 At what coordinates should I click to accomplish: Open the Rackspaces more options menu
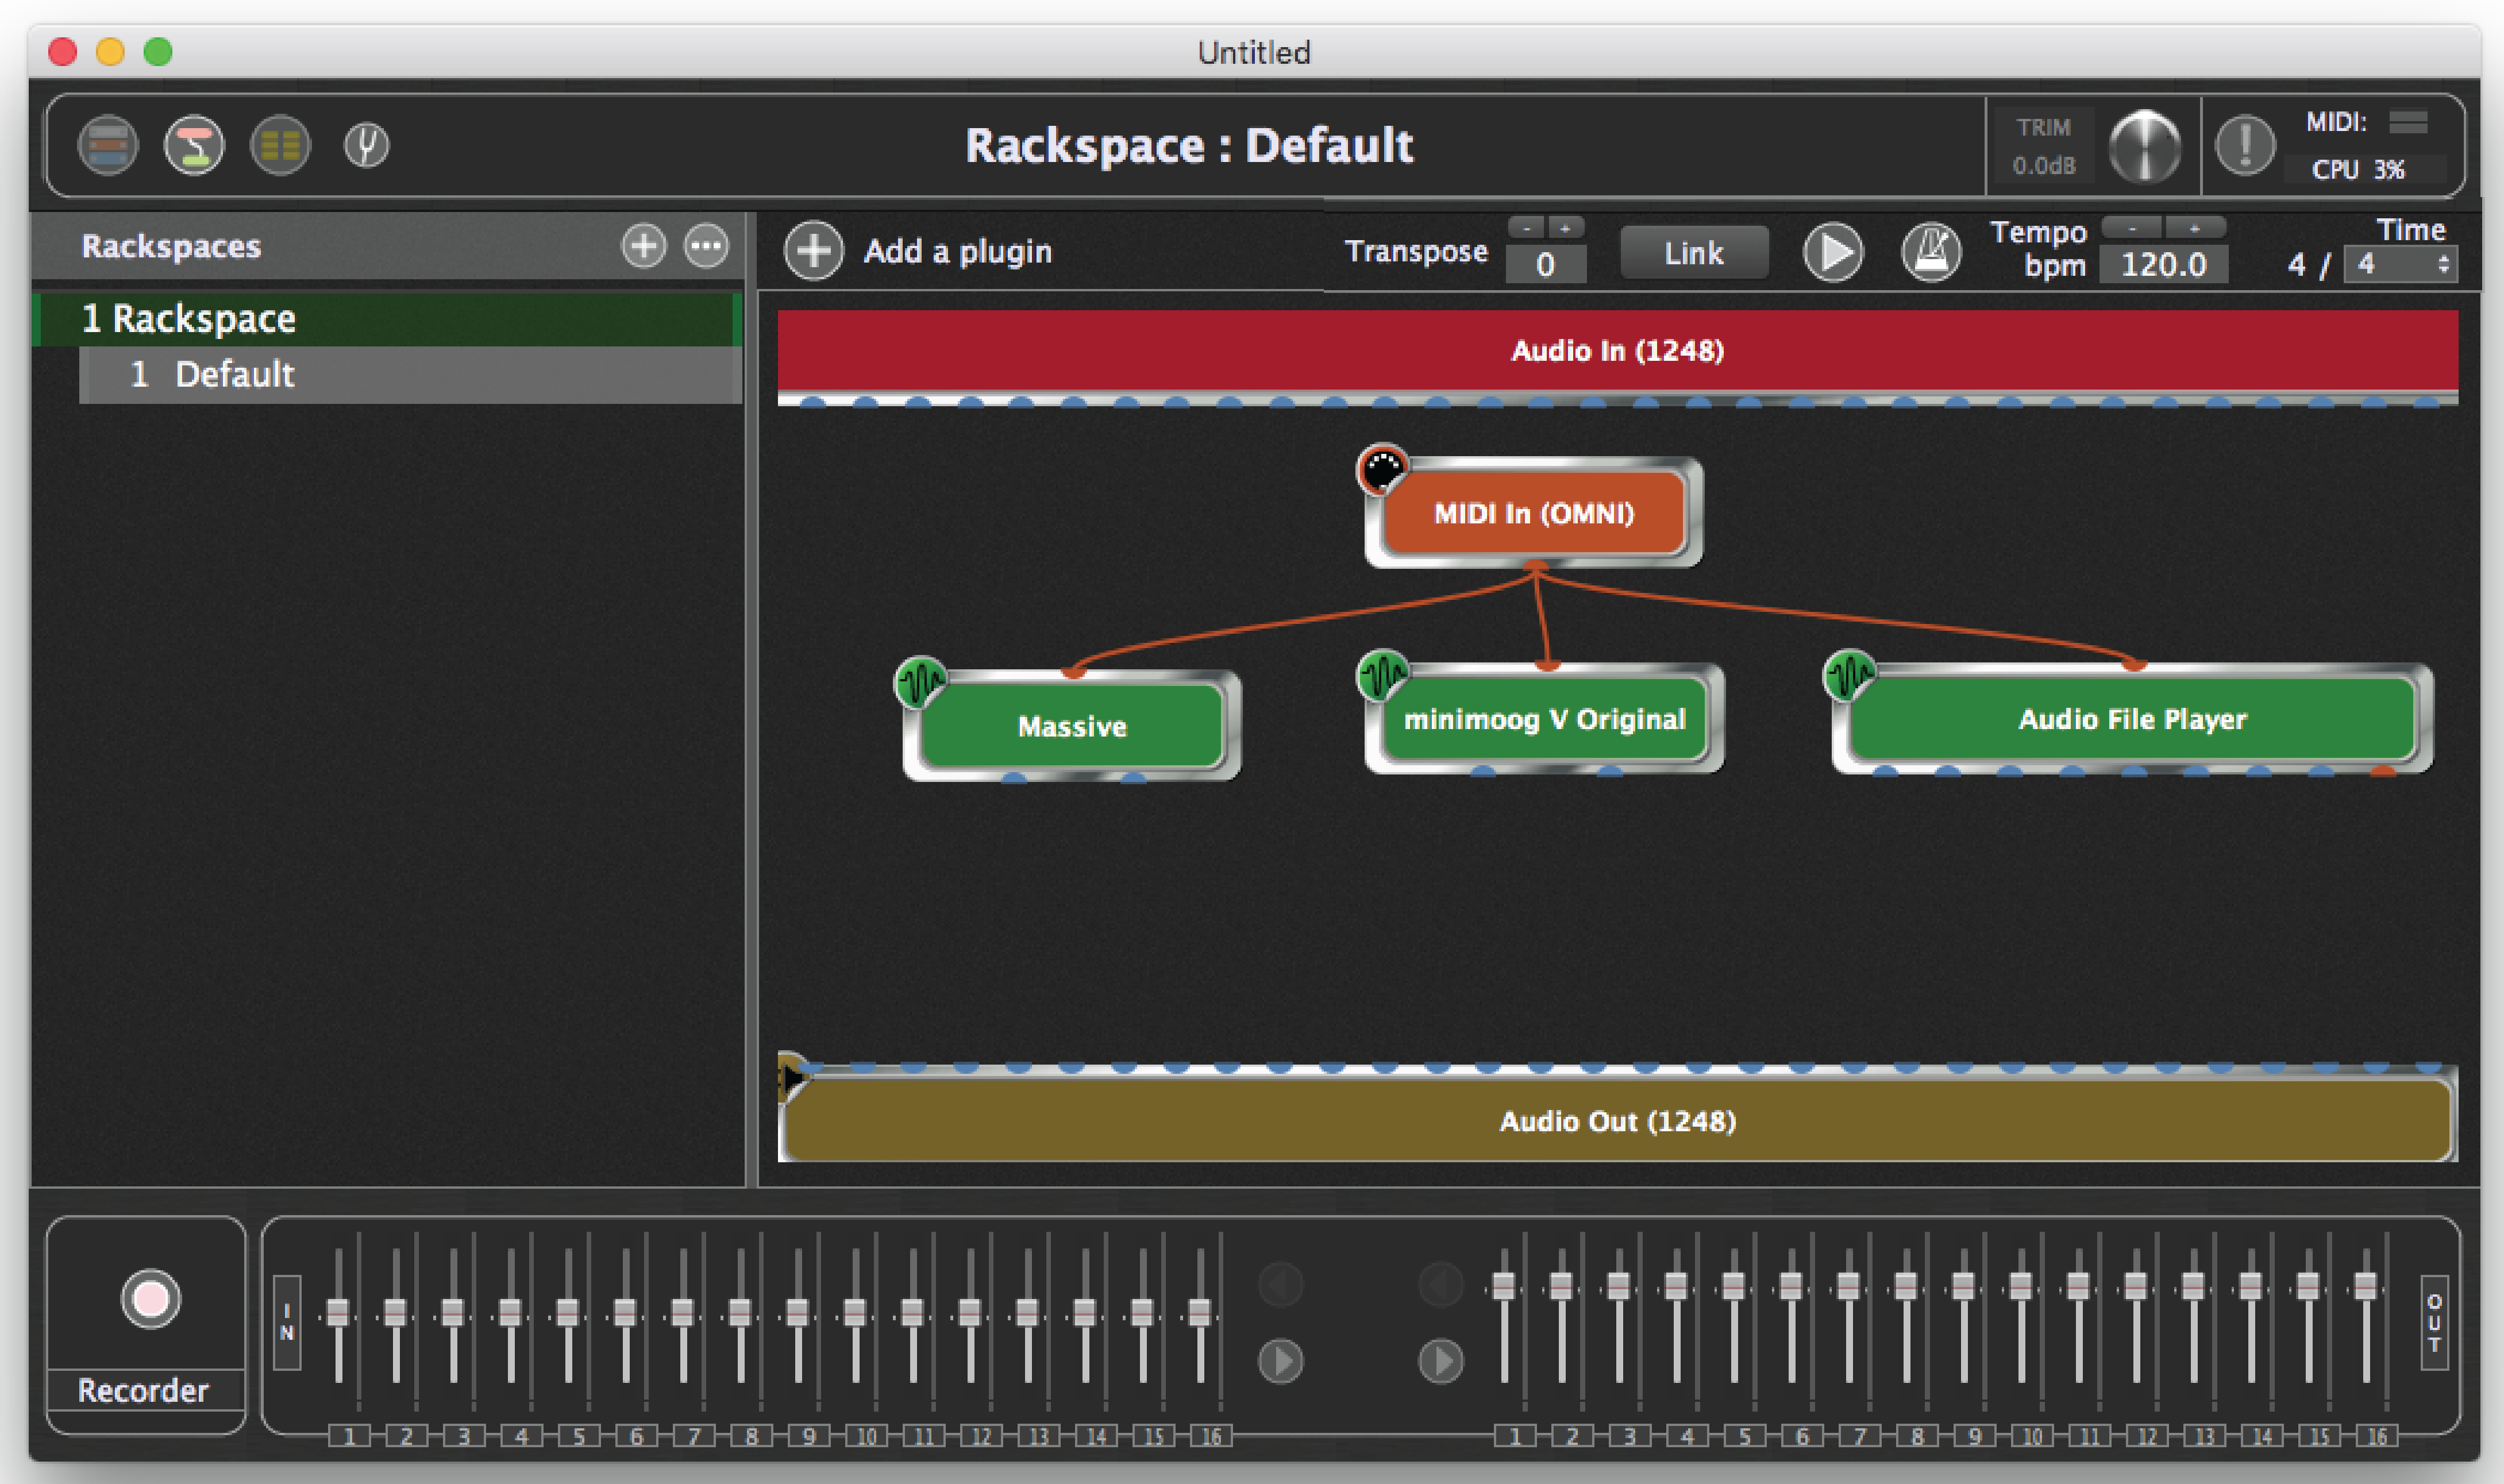click(x=706, y=246)
